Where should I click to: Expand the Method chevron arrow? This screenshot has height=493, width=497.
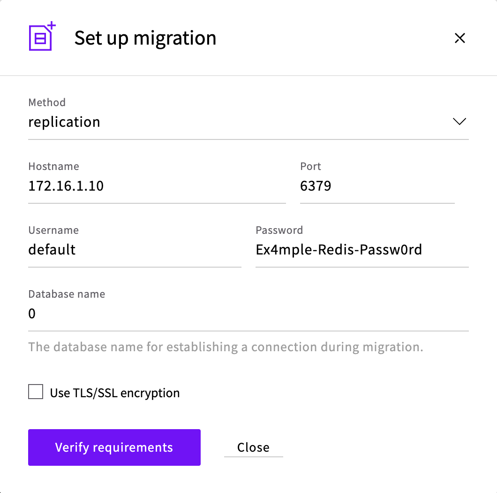coord(459,121)
